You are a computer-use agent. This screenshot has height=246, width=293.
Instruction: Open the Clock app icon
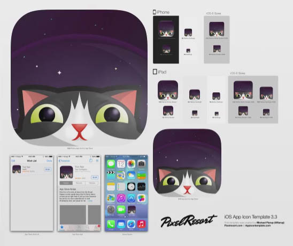(x=131, y=187)
